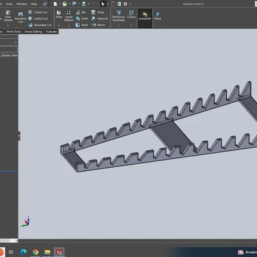Expand the Hole Wizard dropdown arrow
The height and width of the screenshot is (257, 257).
pyautogui.click(x=8, y=26)
